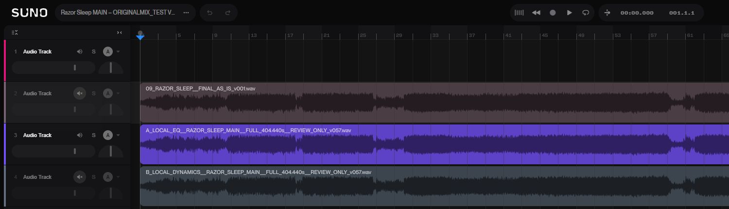Select the A_LOCAL_EQ Razor Sleep clip
The height and width of the screenshot is (209, 729).
pos(434,144)
